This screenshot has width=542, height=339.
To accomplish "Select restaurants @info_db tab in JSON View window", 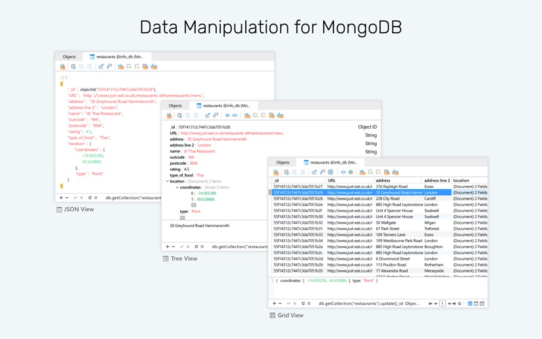I will pos(117,57).
